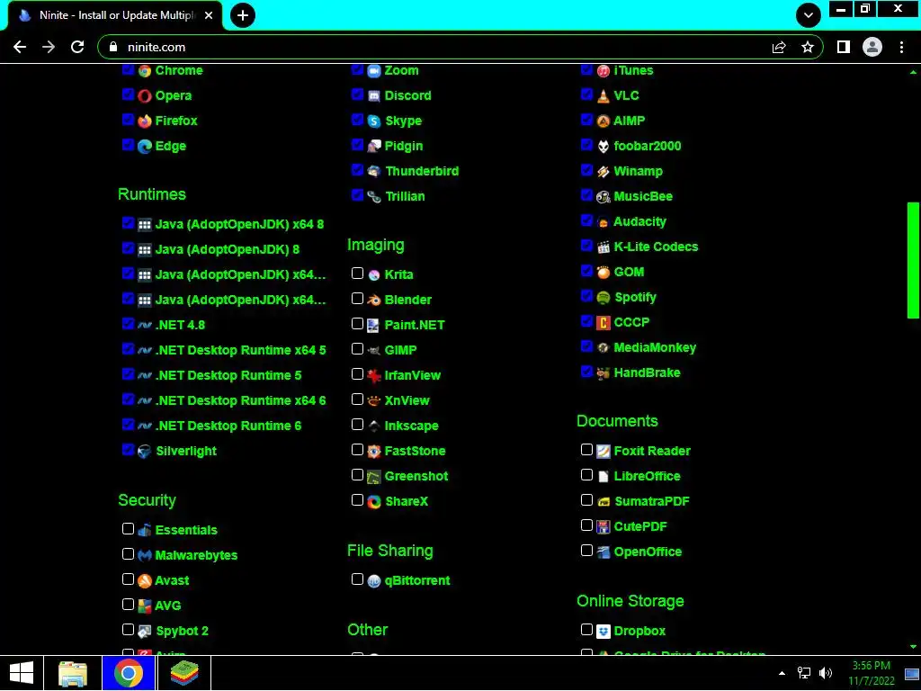Open the Windows Start menu
This screenshot has width=921, height=691.
pos(22,673)
